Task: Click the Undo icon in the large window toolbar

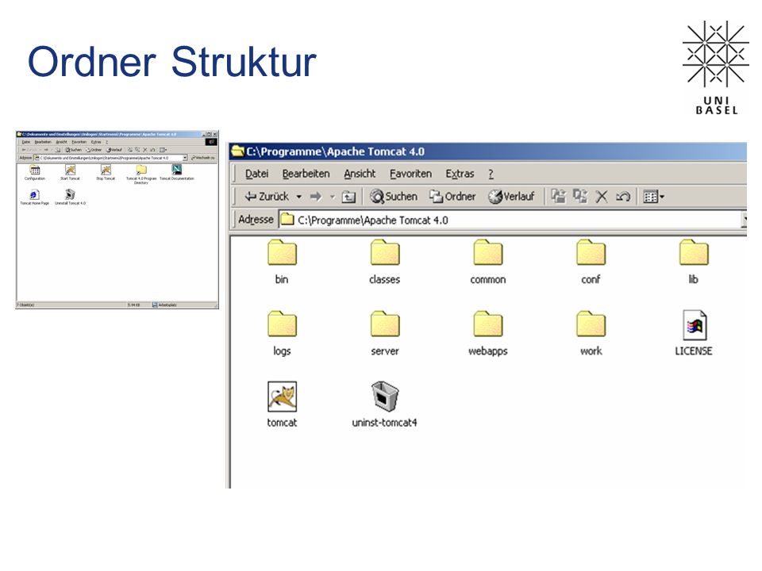Action: click(x=623, y=197)
